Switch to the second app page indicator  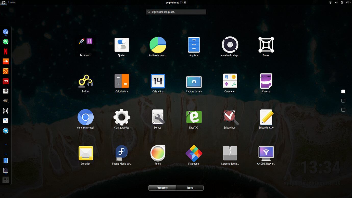point(343,101)
